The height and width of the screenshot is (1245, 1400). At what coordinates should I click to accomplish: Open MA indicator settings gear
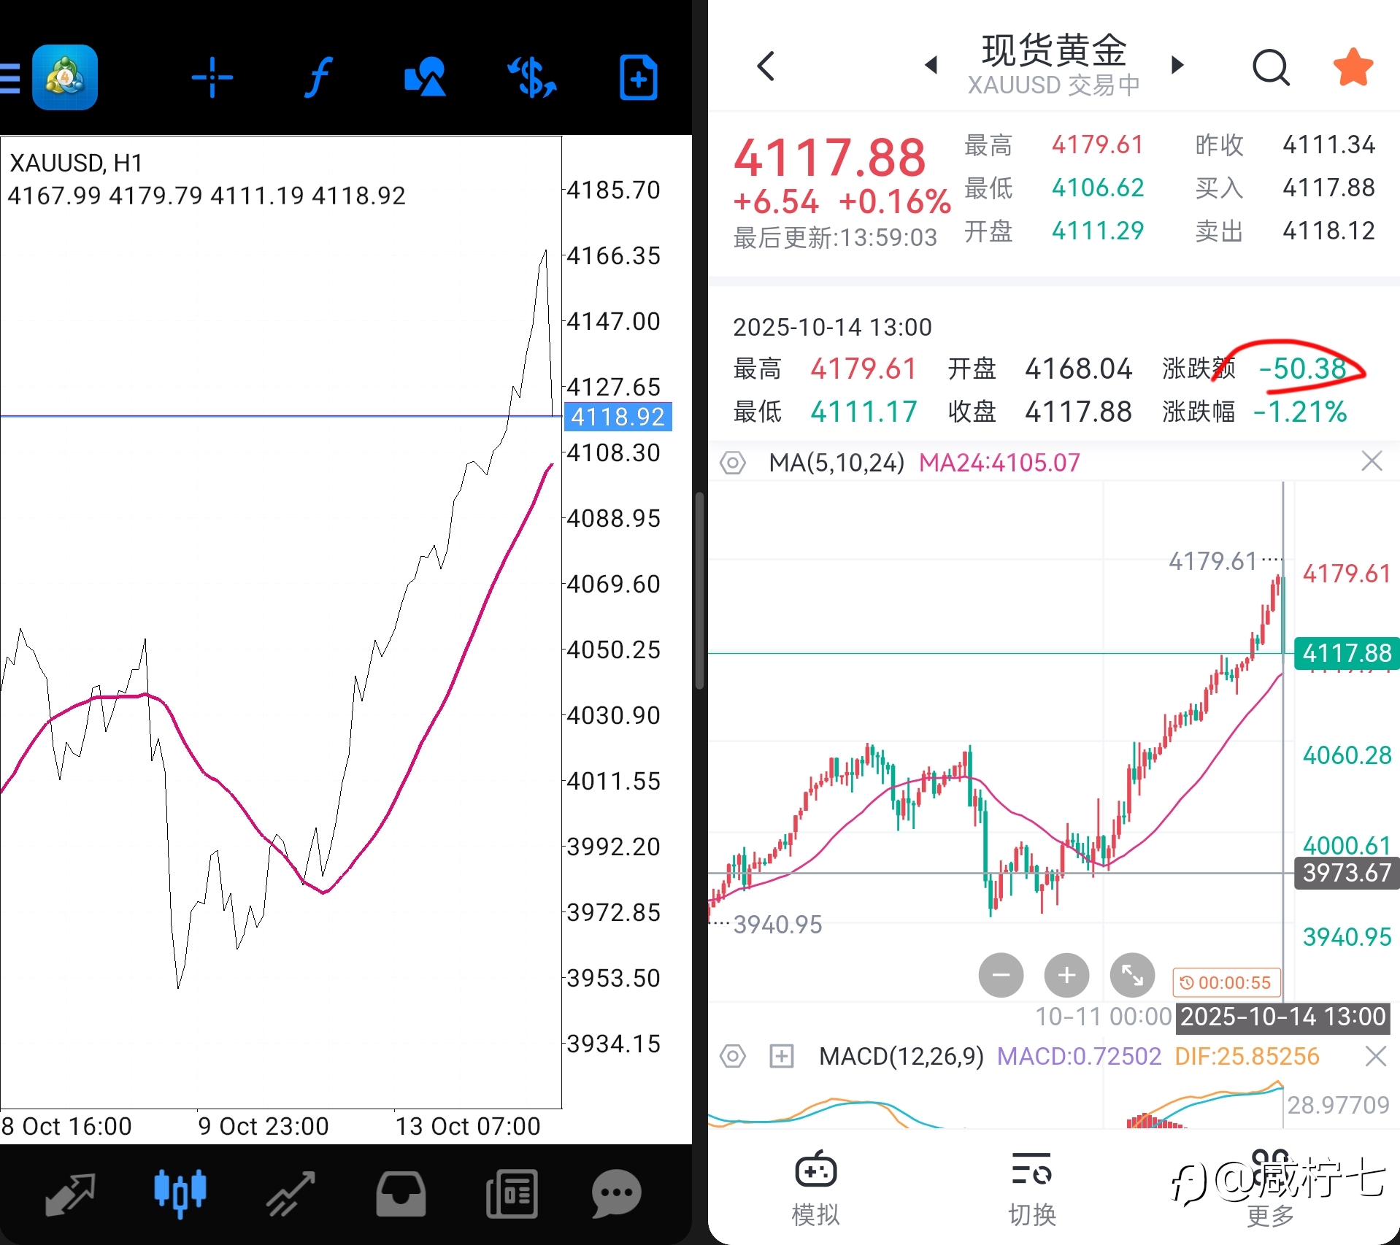(733, 463)
